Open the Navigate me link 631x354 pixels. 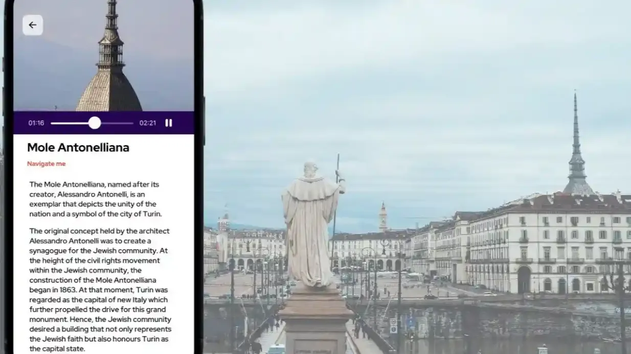tap(47, 164)
